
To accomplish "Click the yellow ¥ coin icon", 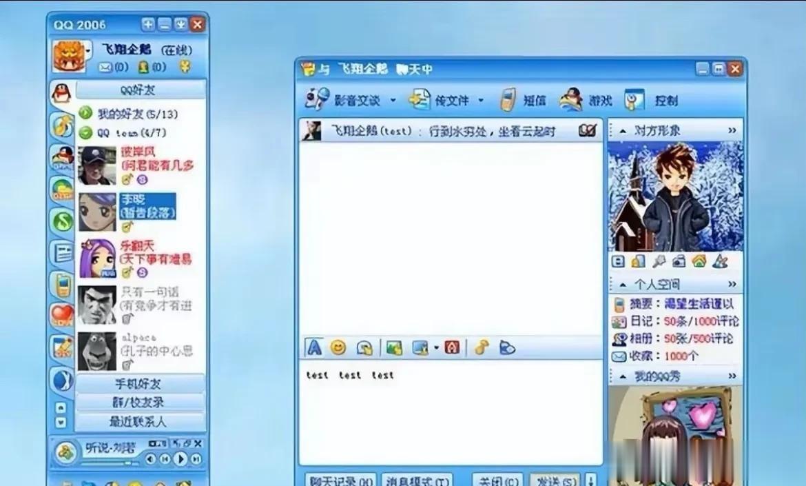I will pos(185,66).
